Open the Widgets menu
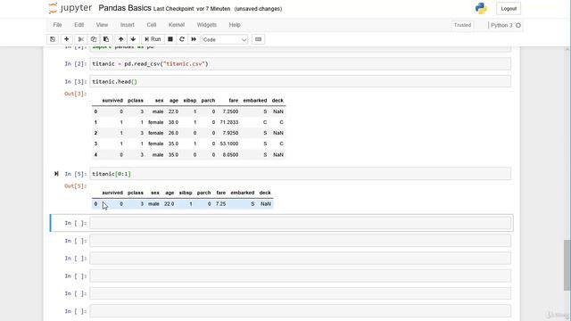 (206, 25)
